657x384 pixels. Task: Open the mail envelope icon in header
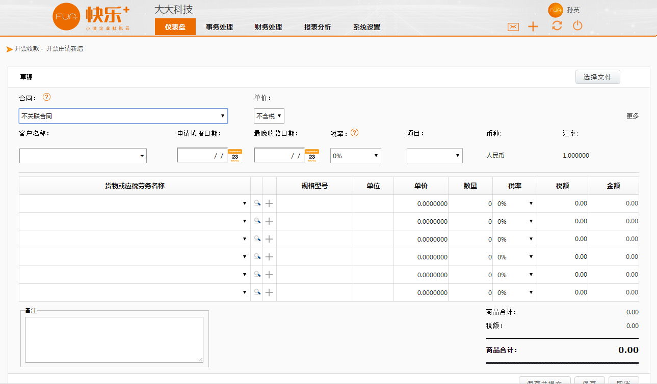pos(513,27)
